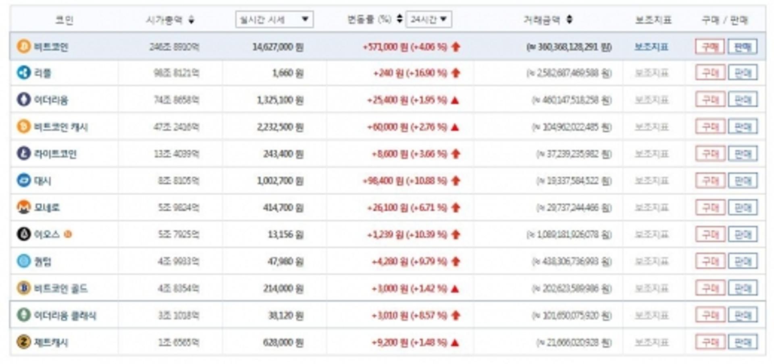Click 판매 for 모네로

tap(743, 207)
